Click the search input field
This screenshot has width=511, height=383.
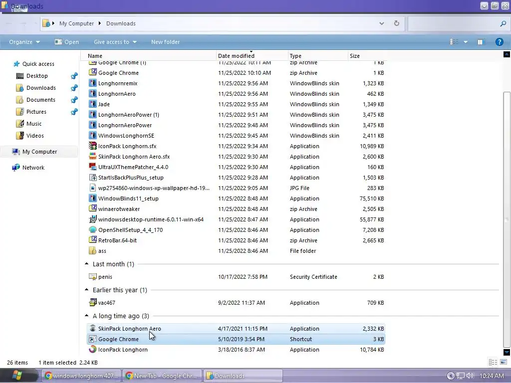point(453,23)
